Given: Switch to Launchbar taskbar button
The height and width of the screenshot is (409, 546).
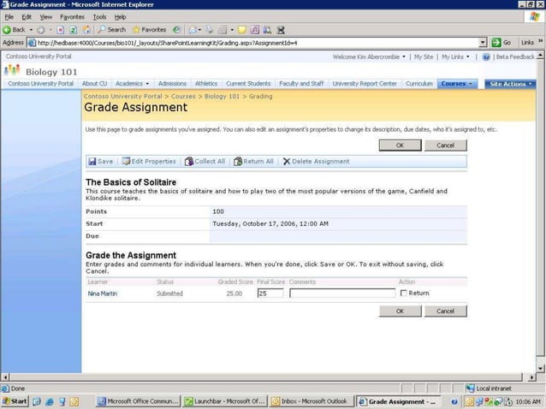Looking at the screenshot, I should pyautogui.click(x=225, y=401).
